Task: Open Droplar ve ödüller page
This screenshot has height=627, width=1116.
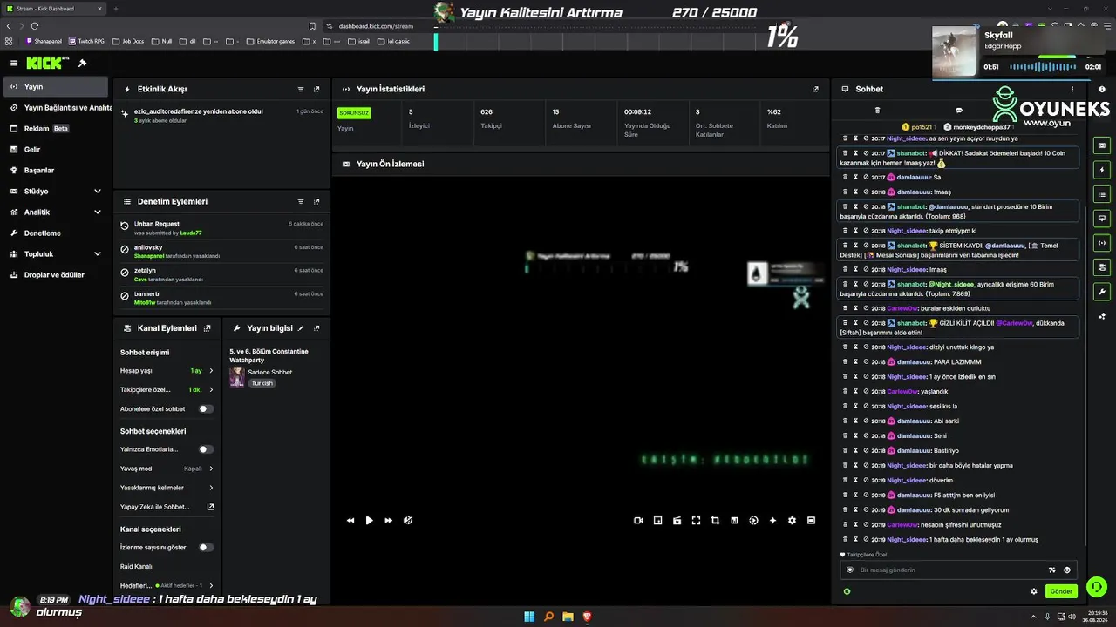Action: tap(56, 275)
